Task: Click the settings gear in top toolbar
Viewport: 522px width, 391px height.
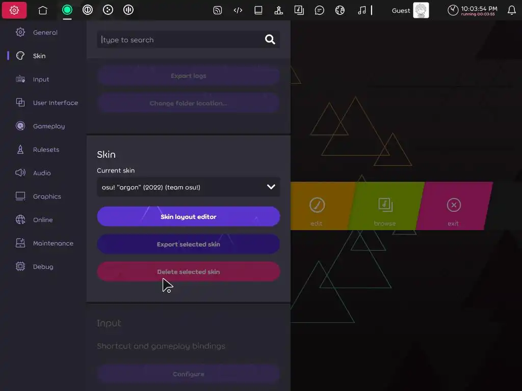Action: coord(14,10)
